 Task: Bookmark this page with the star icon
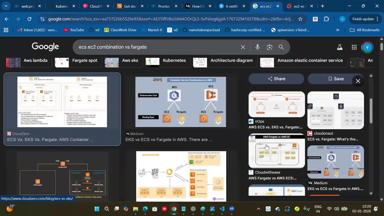300,19
